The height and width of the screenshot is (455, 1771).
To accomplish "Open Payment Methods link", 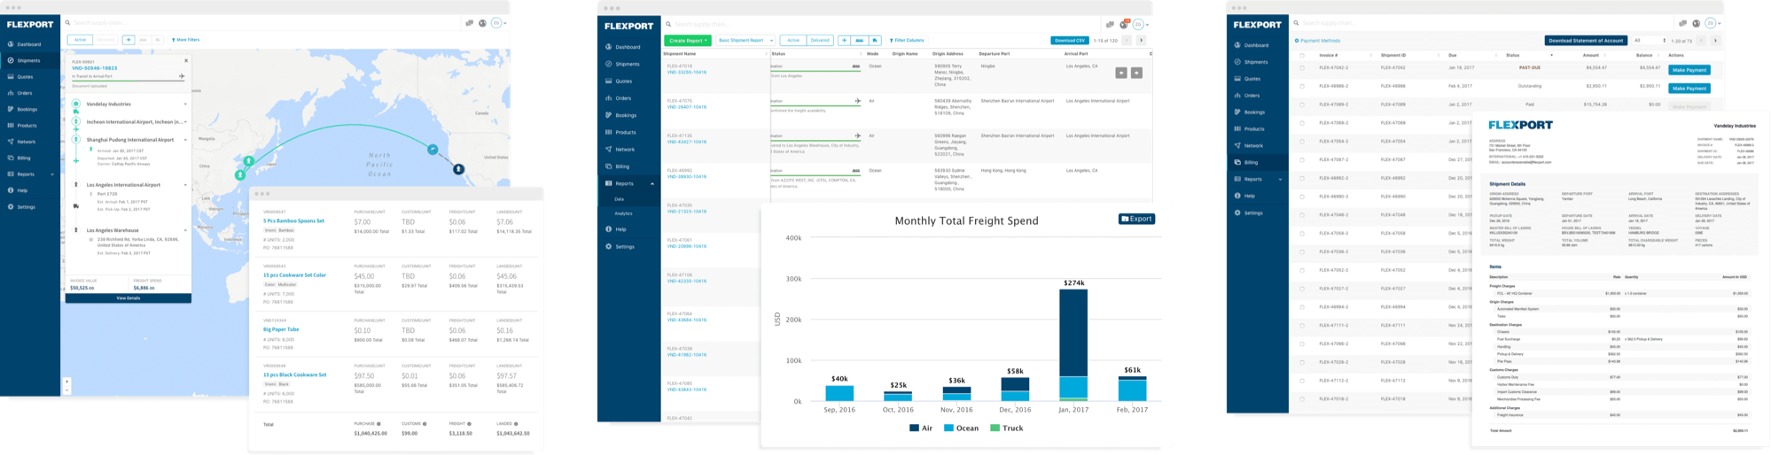I will pyautogui.click(x=1317, y=41).
